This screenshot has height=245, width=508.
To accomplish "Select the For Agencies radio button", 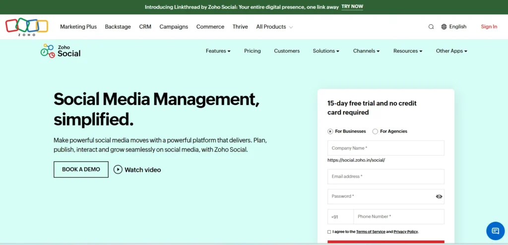I will (x=375, y=131).
